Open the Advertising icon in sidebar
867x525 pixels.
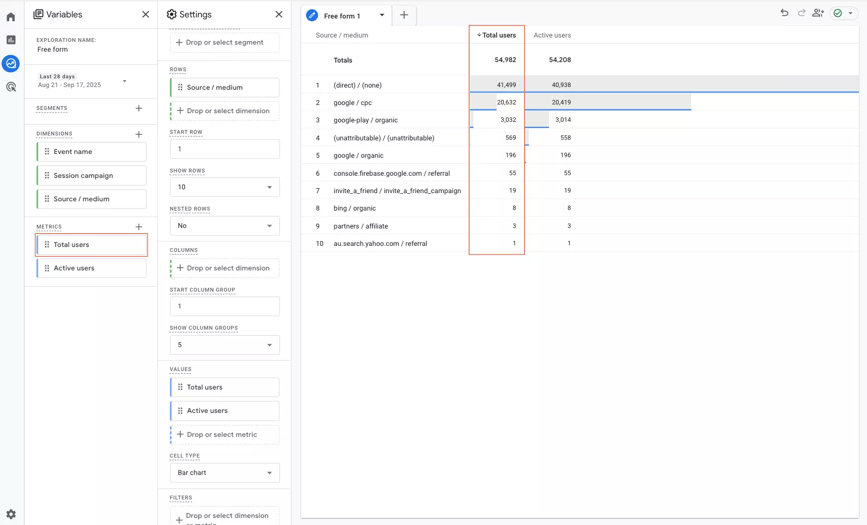coord(11,87)
